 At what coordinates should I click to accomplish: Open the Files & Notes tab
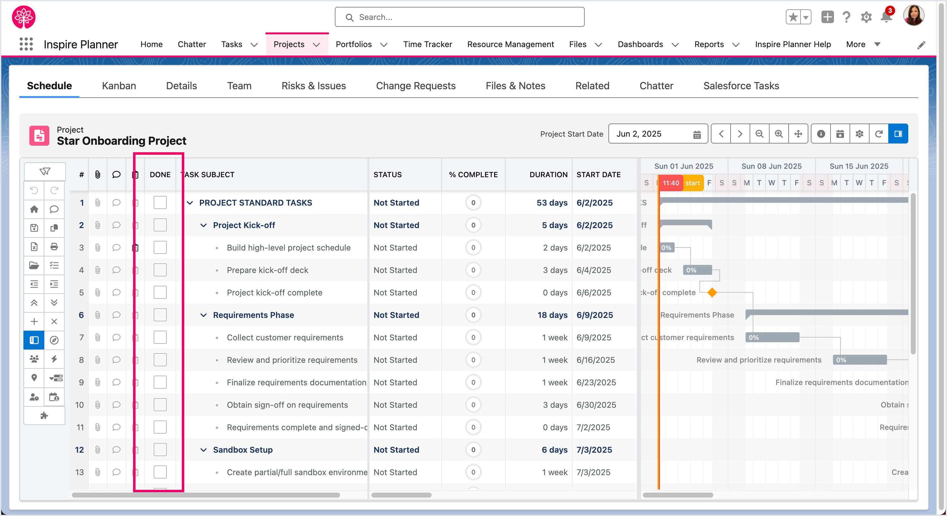pyautogui.click(x=515, y=85)
